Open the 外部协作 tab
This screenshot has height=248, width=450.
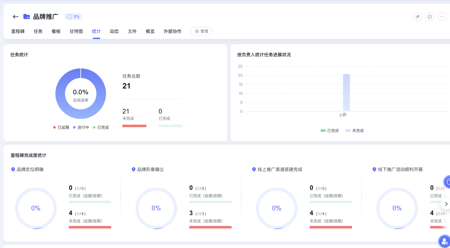173,31
